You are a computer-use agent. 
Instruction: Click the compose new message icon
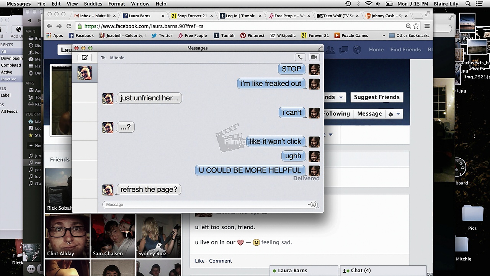[x=85, y=58]
